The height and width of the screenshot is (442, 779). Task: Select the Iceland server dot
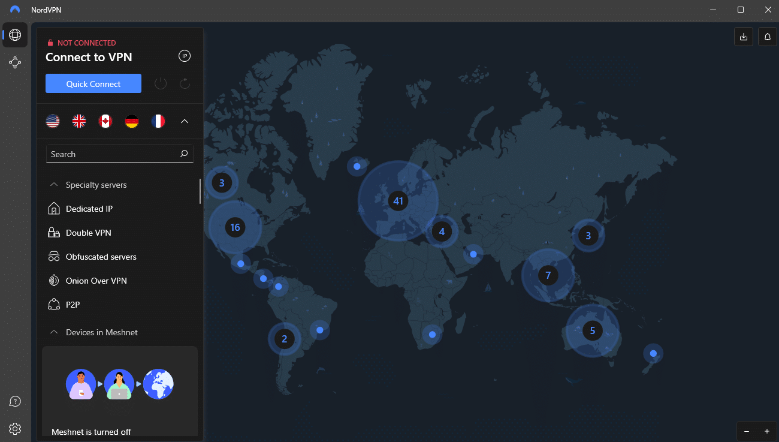coord(357,166)
